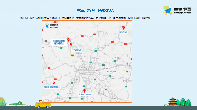
Task: Click the red map pin numbered 3
Action: [x=124, y=28]
